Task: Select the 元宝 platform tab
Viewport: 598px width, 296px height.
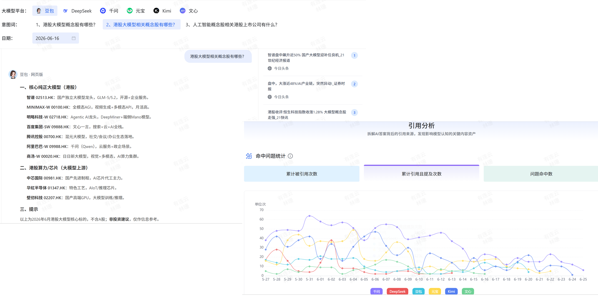Action: 136,11
